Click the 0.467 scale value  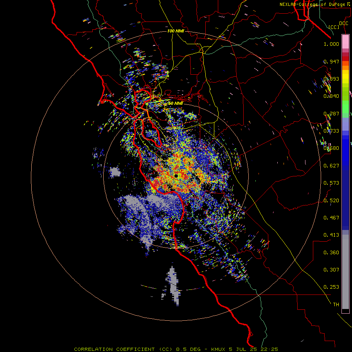(331, 218)
